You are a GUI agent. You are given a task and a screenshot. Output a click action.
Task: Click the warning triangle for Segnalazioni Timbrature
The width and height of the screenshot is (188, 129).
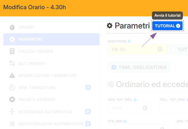[x=12, y=76]
